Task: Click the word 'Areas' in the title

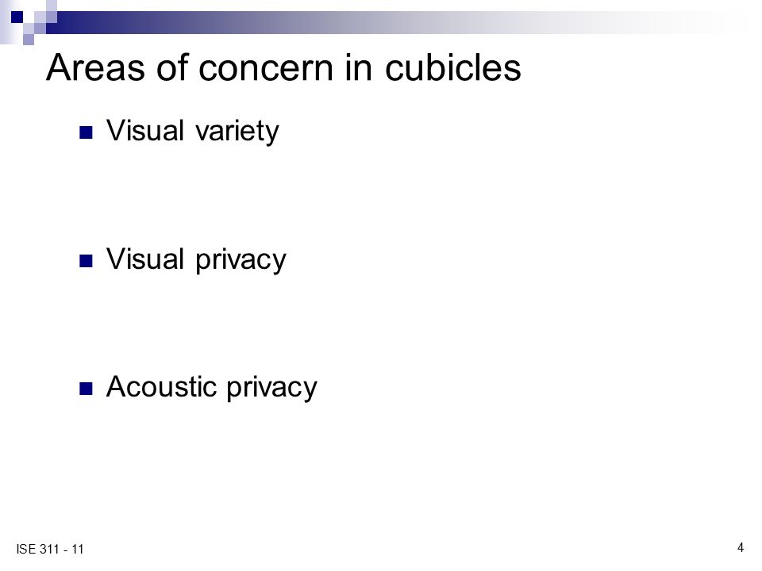Action: click(x=95, y=67)
